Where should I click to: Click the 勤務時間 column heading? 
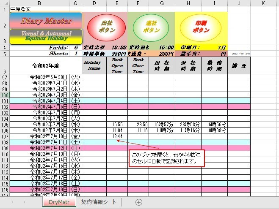[214, 65]
